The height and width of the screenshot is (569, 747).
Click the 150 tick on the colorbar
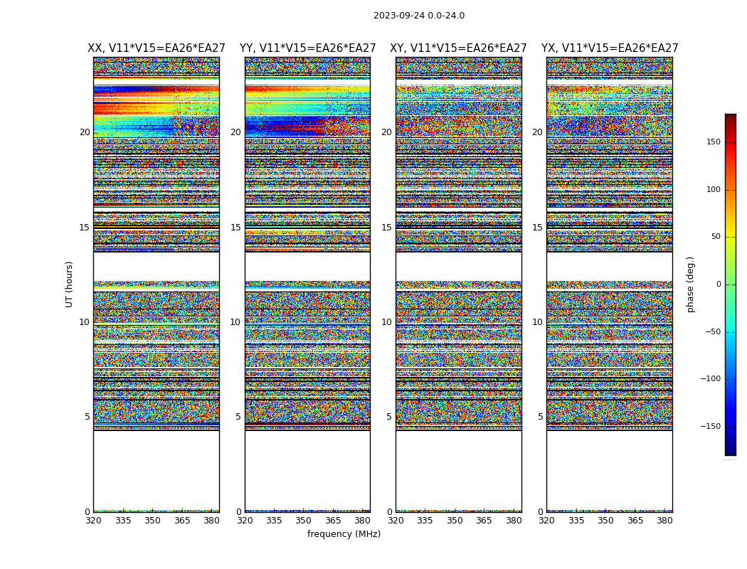713,142
